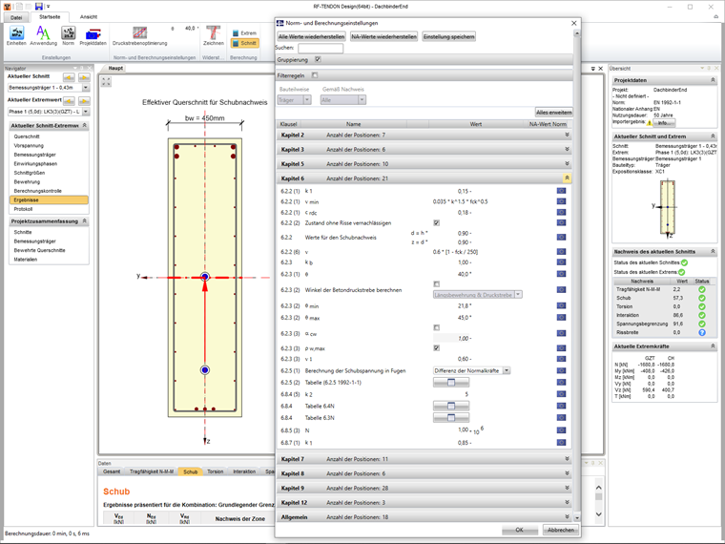Confirm dialog with OK button
This screenshot has width=725, height=544.
[x=519, y=530]
